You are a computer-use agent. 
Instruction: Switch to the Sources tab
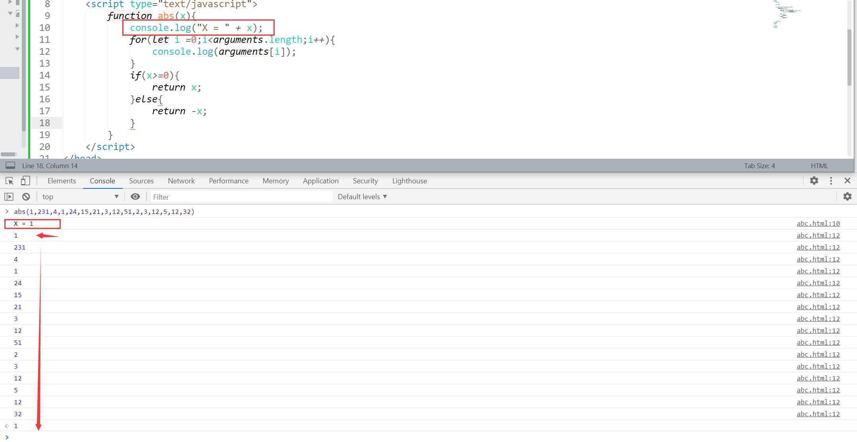[x=141, y=181]
